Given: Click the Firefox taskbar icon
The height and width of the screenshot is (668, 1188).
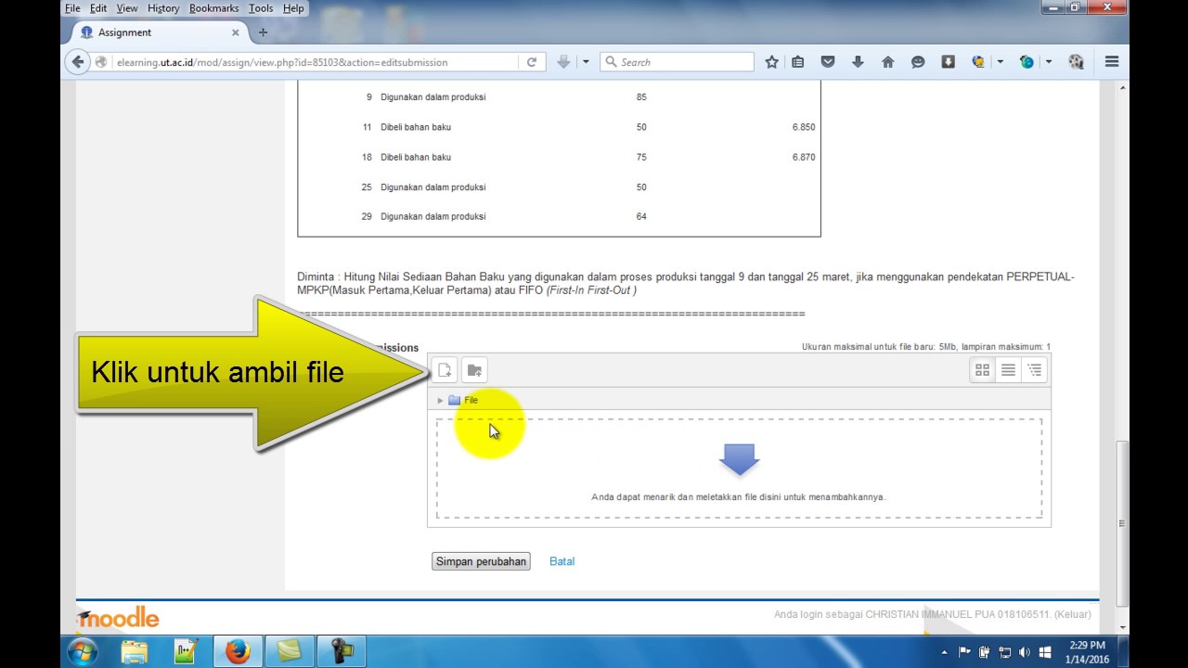Looking at the screenshot, I should point(238,652).
